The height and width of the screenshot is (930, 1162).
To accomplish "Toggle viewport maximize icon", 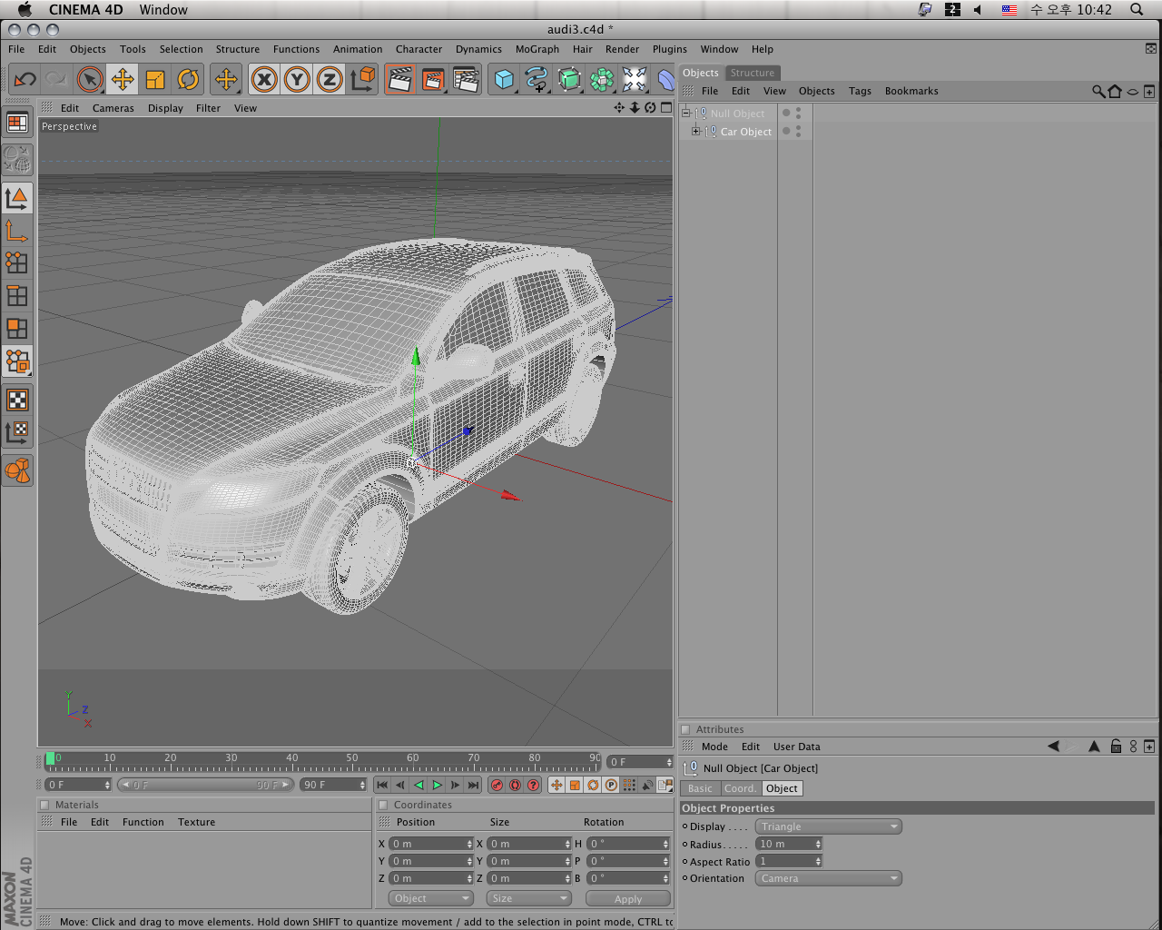I will [666, 107].
